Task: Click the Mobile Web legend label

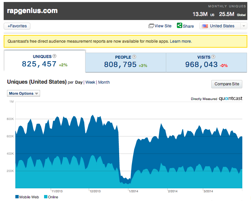Action: (x=29, y=197)
